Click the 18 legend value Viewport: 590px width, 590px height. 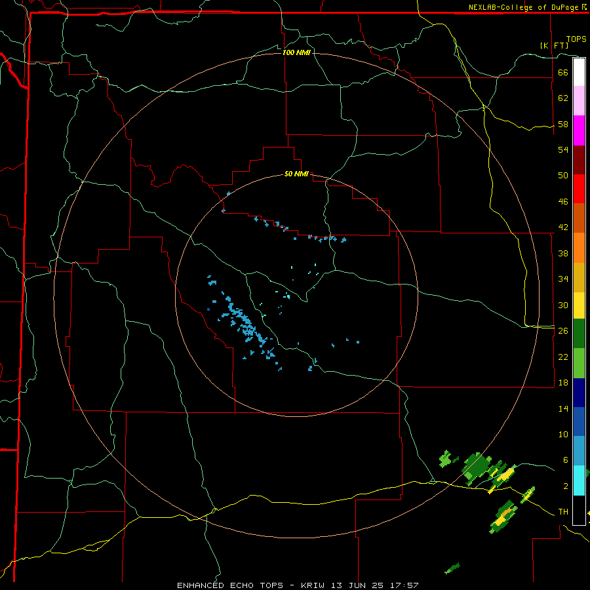[563, 383]
